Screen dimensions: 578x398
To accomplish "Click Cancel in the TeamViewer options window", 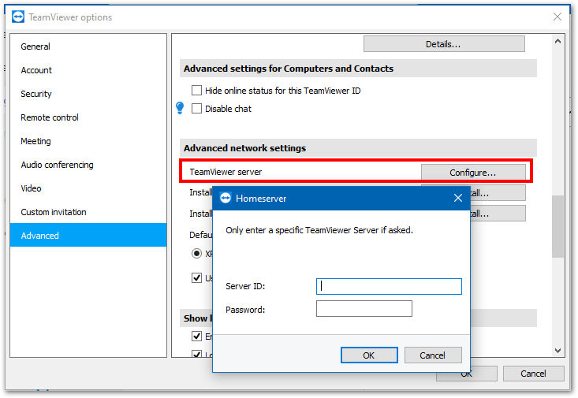I will [533, 374].
